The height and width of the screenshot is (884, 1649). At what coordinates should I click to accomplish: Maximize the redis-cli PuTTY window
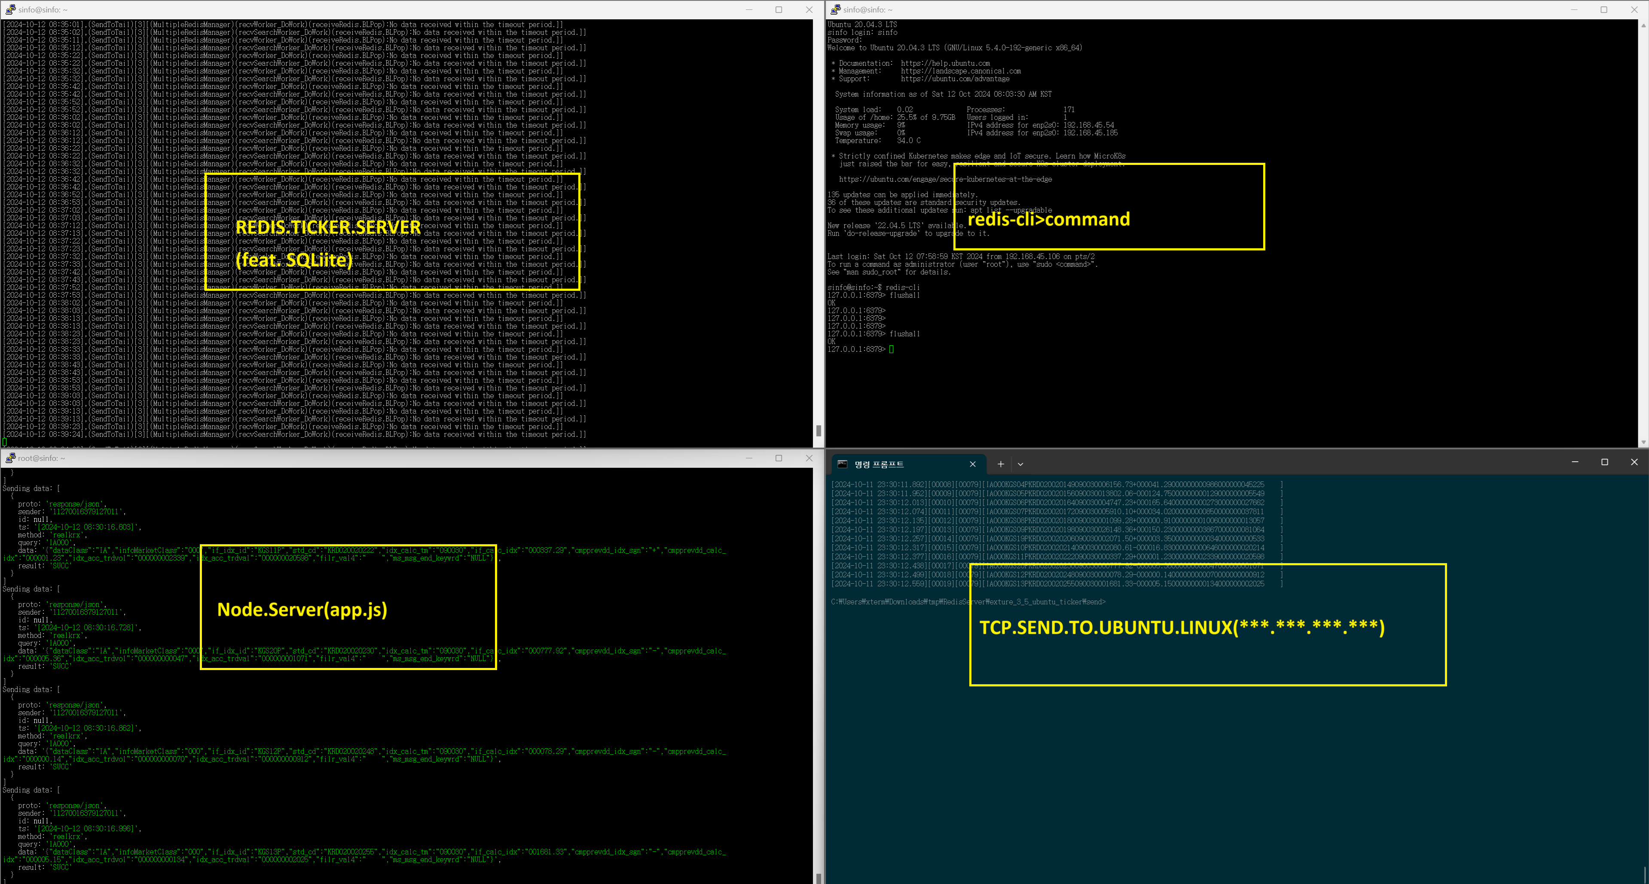(1603, 9)
